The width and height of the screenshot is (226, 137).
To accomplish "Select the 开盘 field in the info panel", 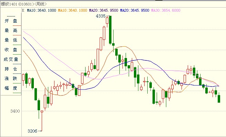I will (x=11, y=21).
